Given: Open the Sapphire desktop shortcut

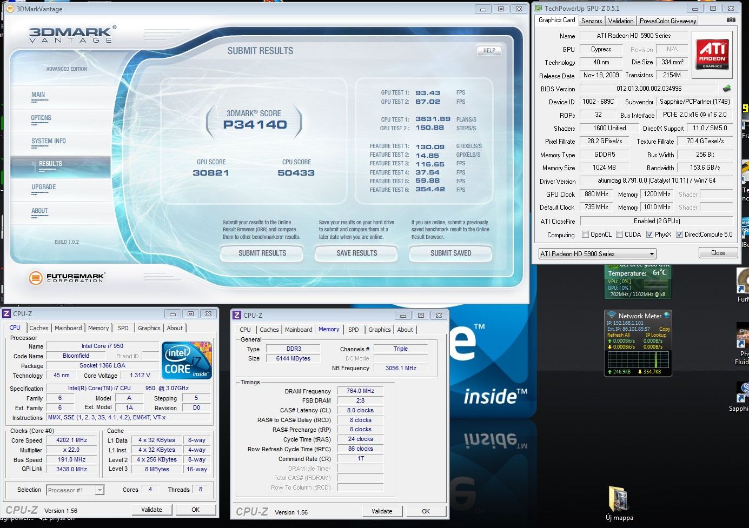Looking at the screenshot, I should pyautogui.click(x=740, y=397).
